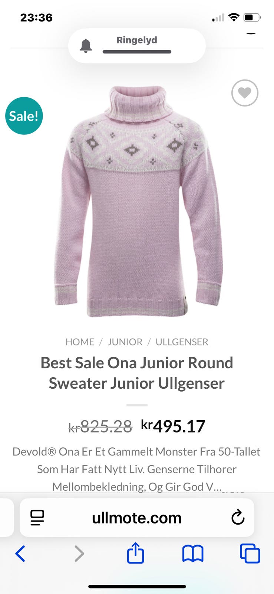274x594 pixels.
Task: Tap the teal Sale! badge
Action: pos(24,116)
